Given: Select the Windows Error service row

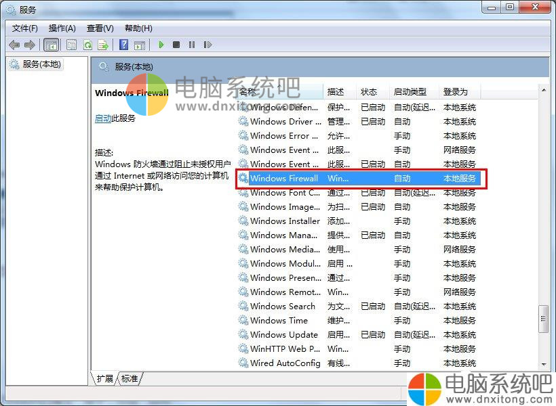Looking at the screenshot, I should click(x=359, y=136).
